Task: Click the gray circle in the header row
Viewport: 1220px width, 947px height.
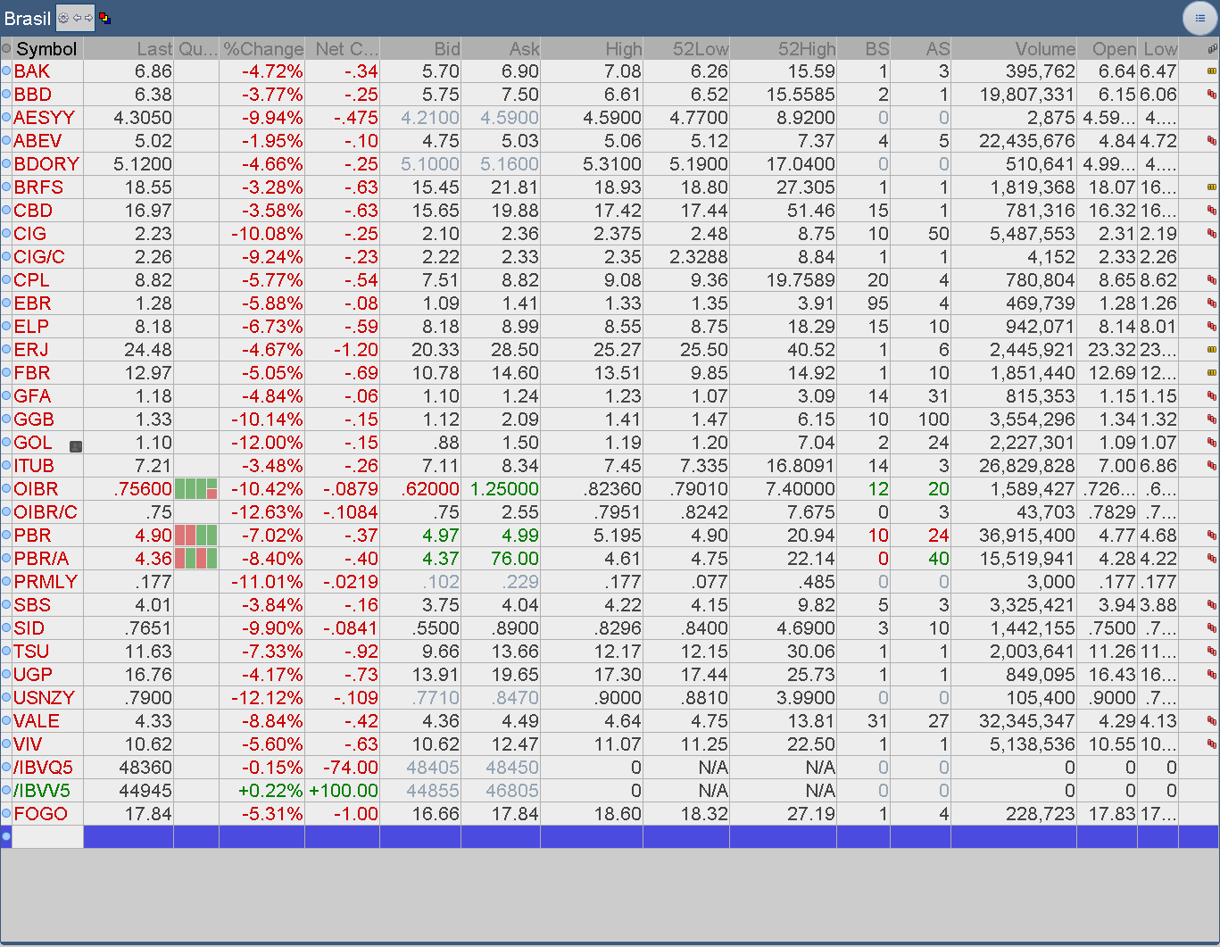Action: click(x=6, y=49)
